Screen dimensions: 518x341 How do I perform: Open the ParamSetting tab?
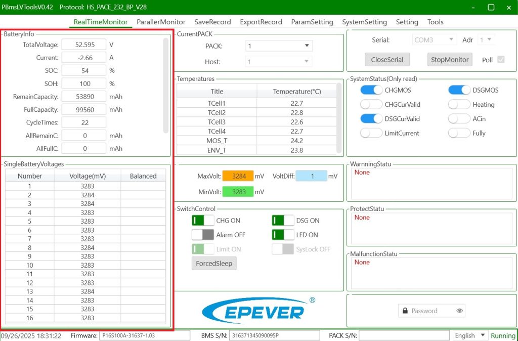pos(312,22)
